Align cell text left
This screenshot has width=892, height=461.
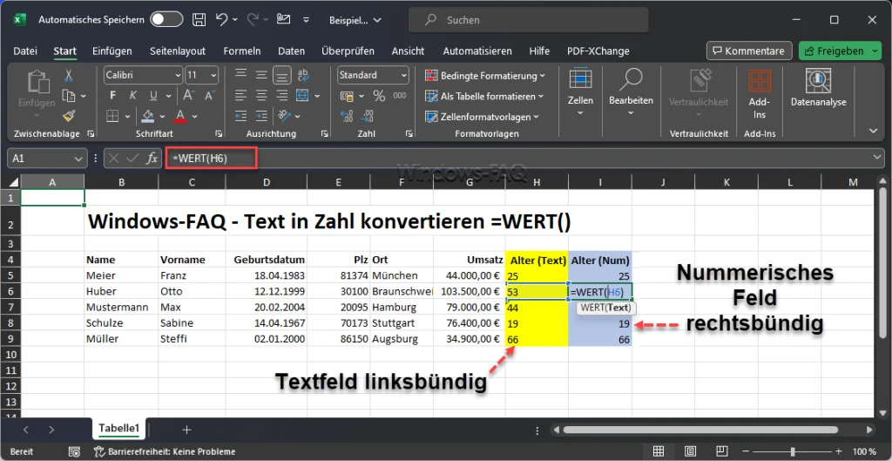point(241,96)
